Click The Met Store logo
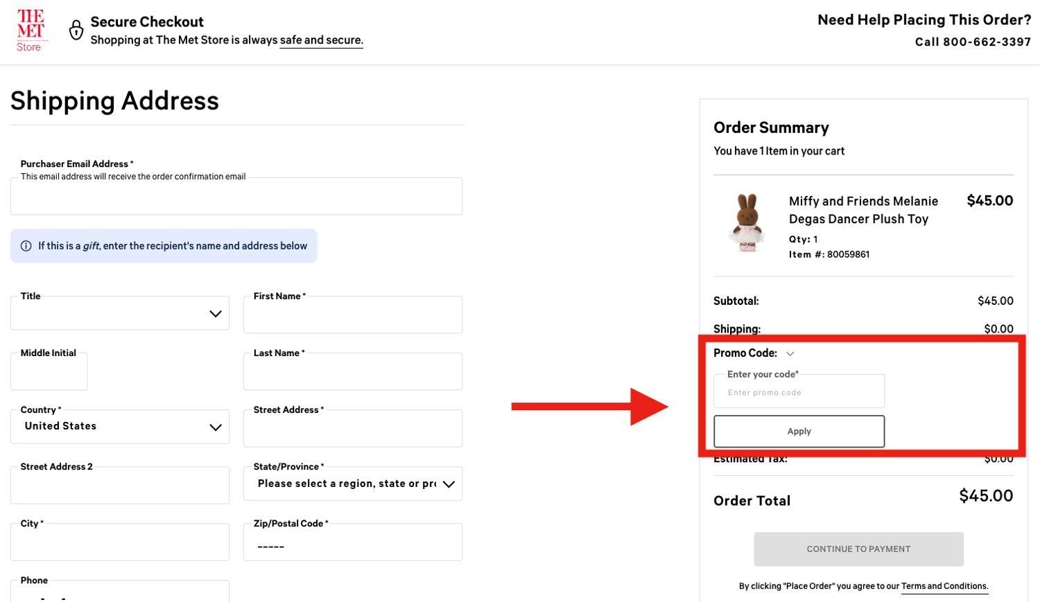This screenshot has height=602, width=1040. (x=30, y=30)
